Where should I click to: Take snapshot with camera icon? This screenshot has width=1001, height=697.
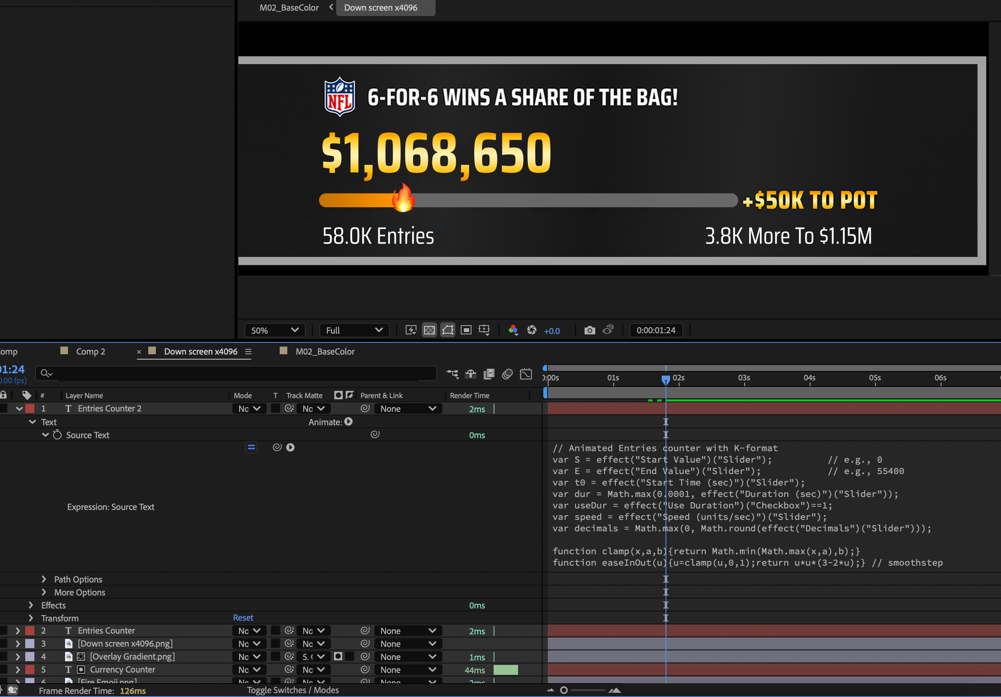[590, 330]
